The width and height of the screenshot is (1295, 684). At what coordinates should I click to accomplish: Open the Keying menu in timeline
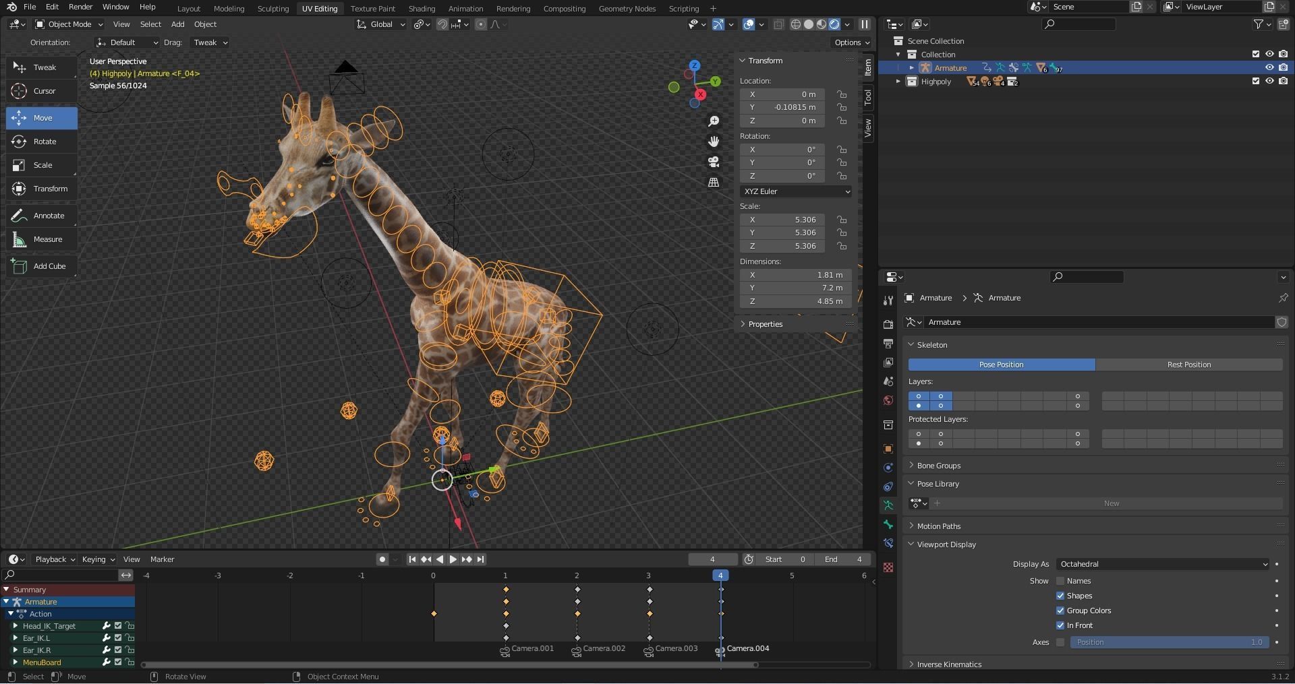98,559
